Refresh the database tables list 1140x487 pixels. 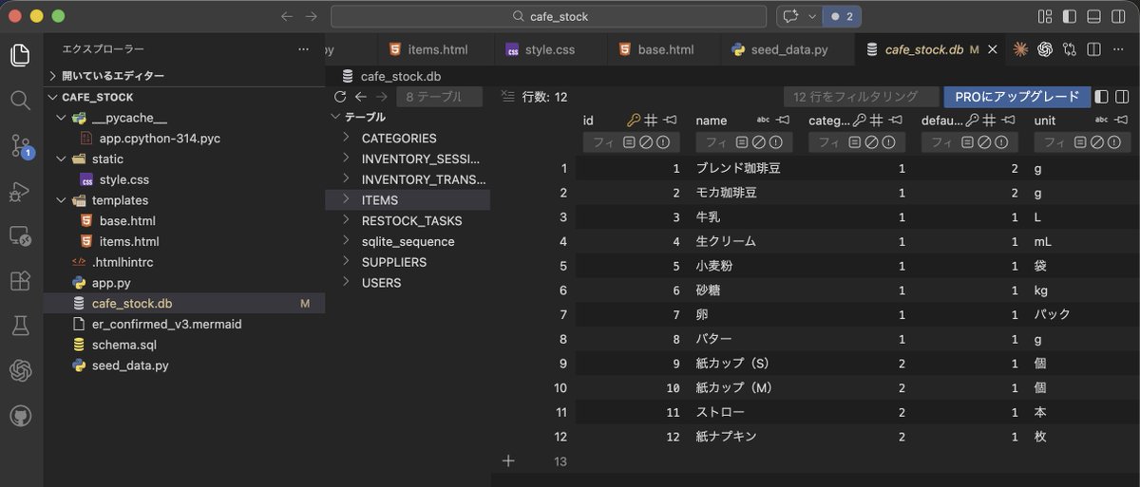[x=340, y=97]
